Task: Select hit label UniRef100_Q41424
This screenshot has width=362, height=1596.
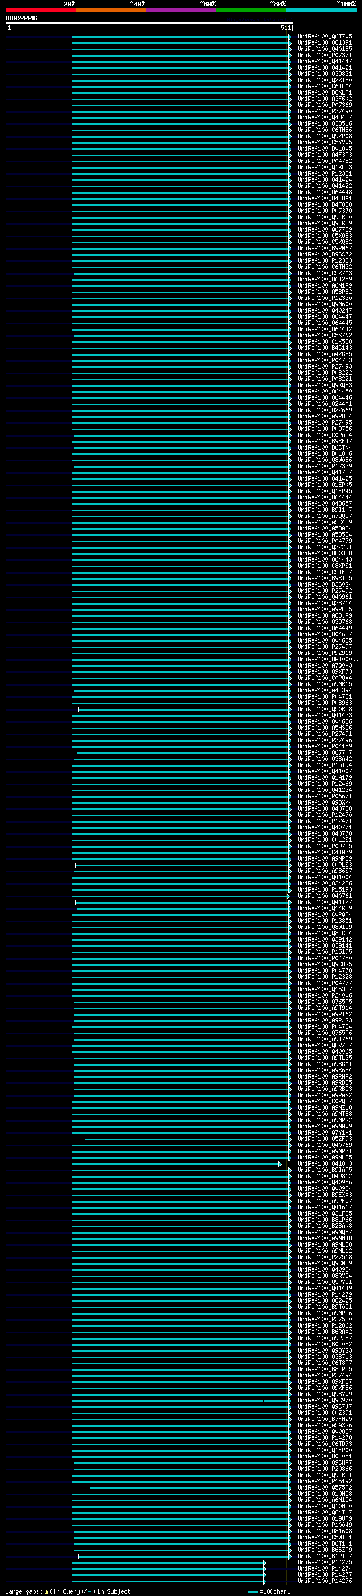Action: [325, 179]
